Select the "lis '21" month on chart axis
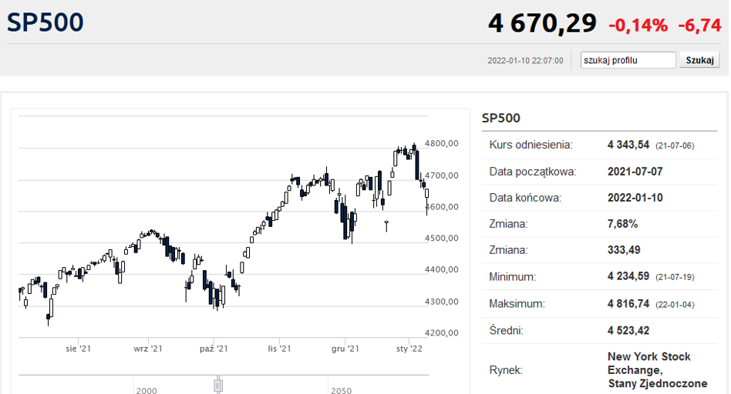Viewport: 731px width, 394px height. (279, 349)
